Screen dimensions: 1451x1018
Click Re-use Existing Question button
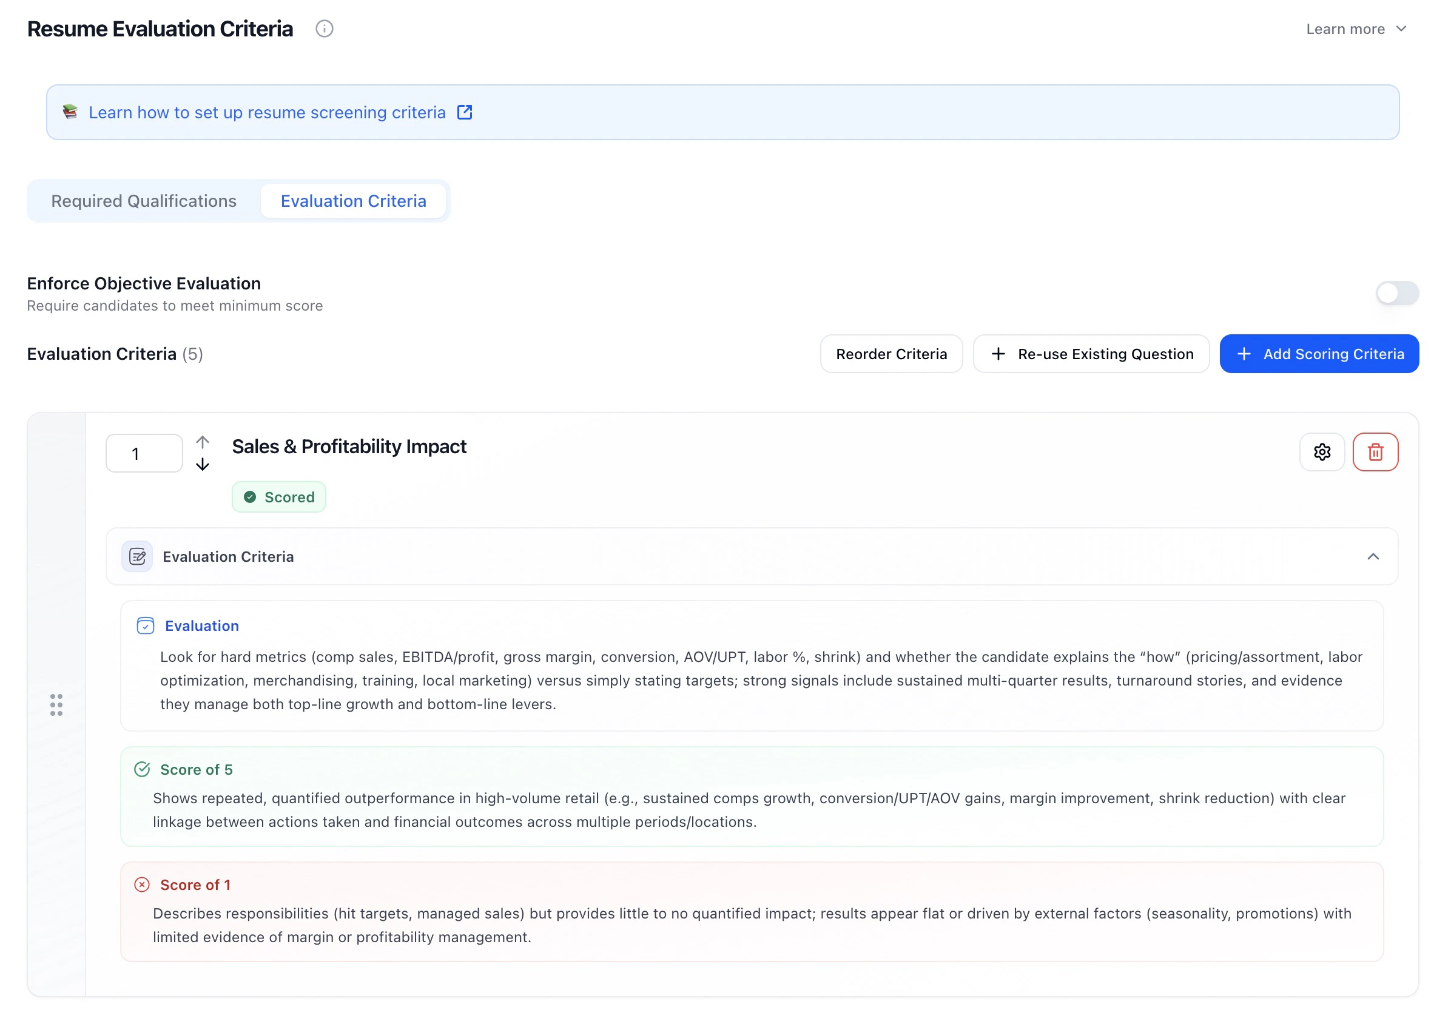pos(1091,354)
